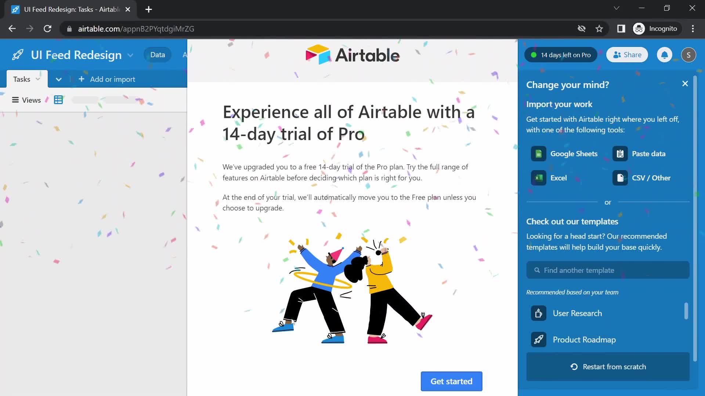
Task: Click the Google Sheets import icon
Action: (x=538, y=154)
